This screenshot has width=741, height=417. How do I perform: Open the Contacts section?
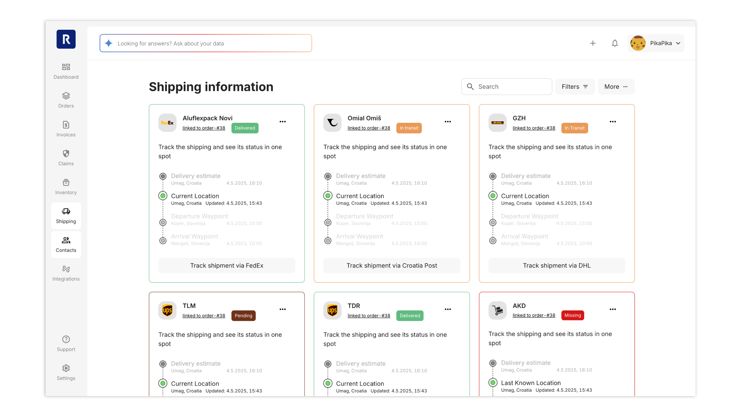(66, 245)
